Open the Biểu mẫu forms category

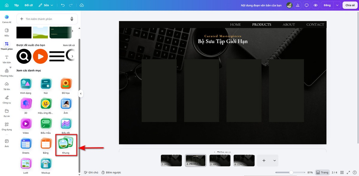(46, 126)
